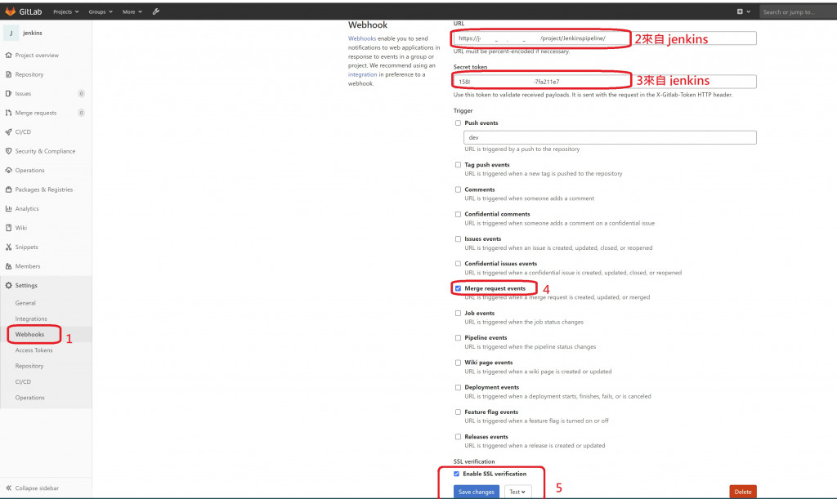Follow the integration link in the description

tap(362, 74)
